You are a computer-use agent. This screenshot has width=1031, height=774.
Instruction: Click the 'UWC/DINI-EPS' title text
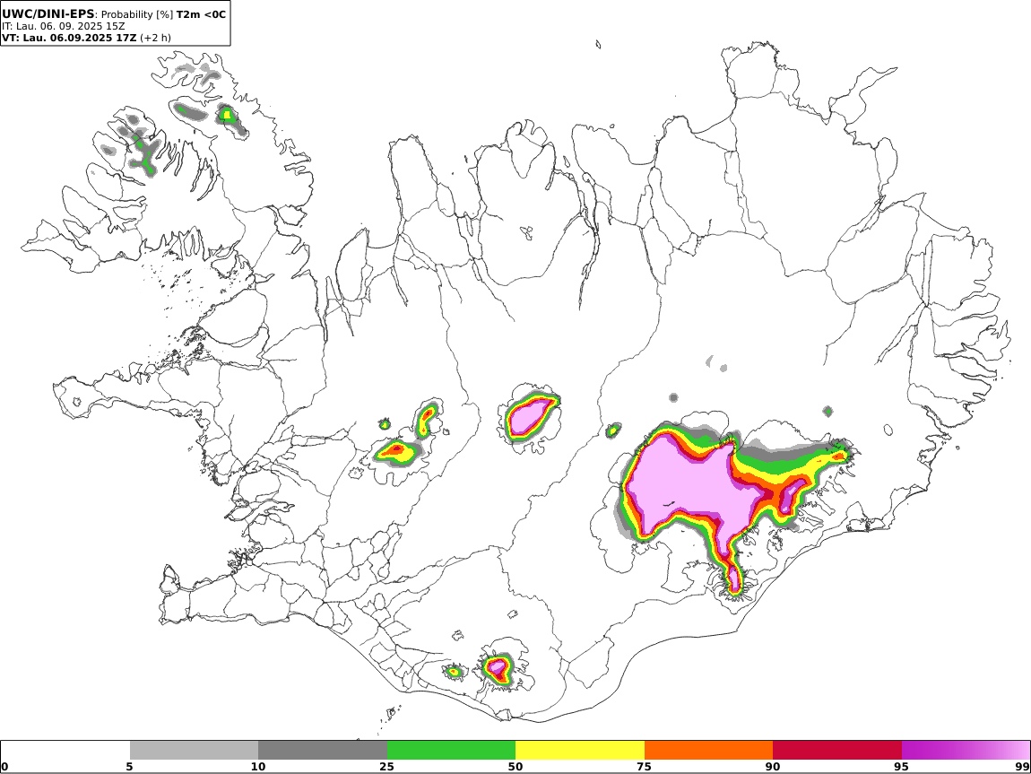48,13
